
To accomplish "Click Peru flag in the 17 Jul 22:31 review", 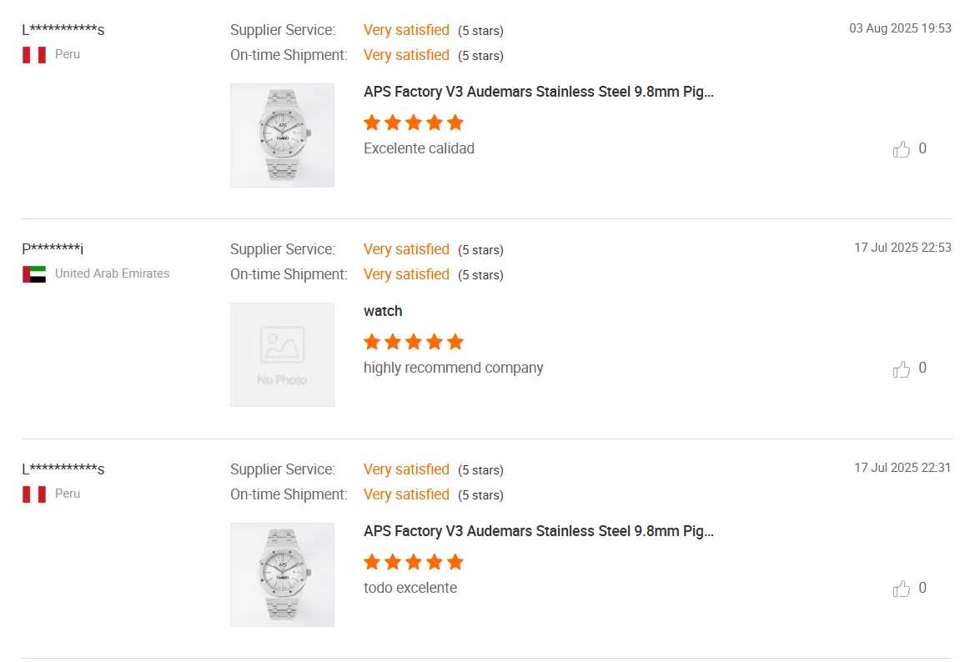I will coord(34,494).
